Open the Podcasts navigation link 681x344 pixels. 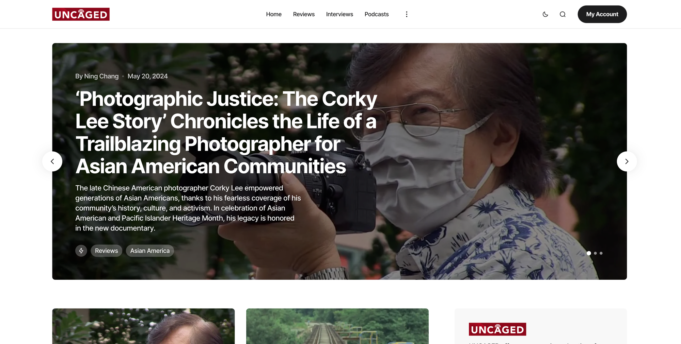click(377, 14)
